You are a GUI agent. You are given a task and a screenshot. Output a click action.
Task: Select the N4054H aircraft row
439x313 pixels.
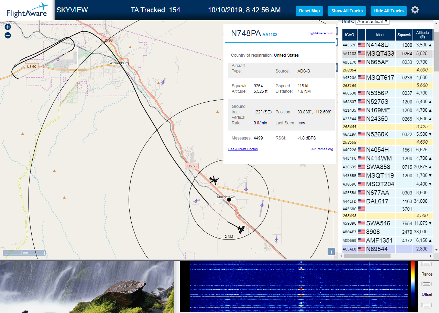point(387,149)
